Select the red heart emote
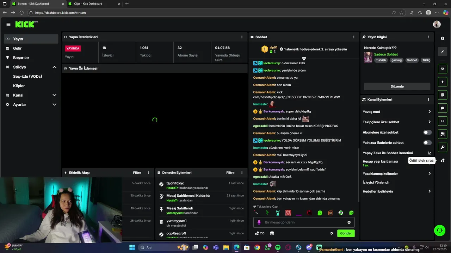The image size is (451, 253). point(288,213)
